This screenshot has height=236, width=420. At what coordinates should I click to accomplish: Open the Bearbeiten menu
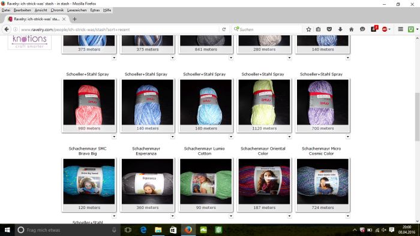click(x=22, y=10)
